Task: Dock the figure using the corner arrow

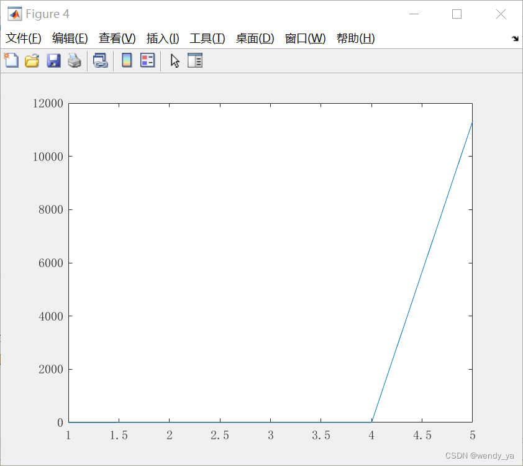Action: pyautogui.click(x=515, y=39)
